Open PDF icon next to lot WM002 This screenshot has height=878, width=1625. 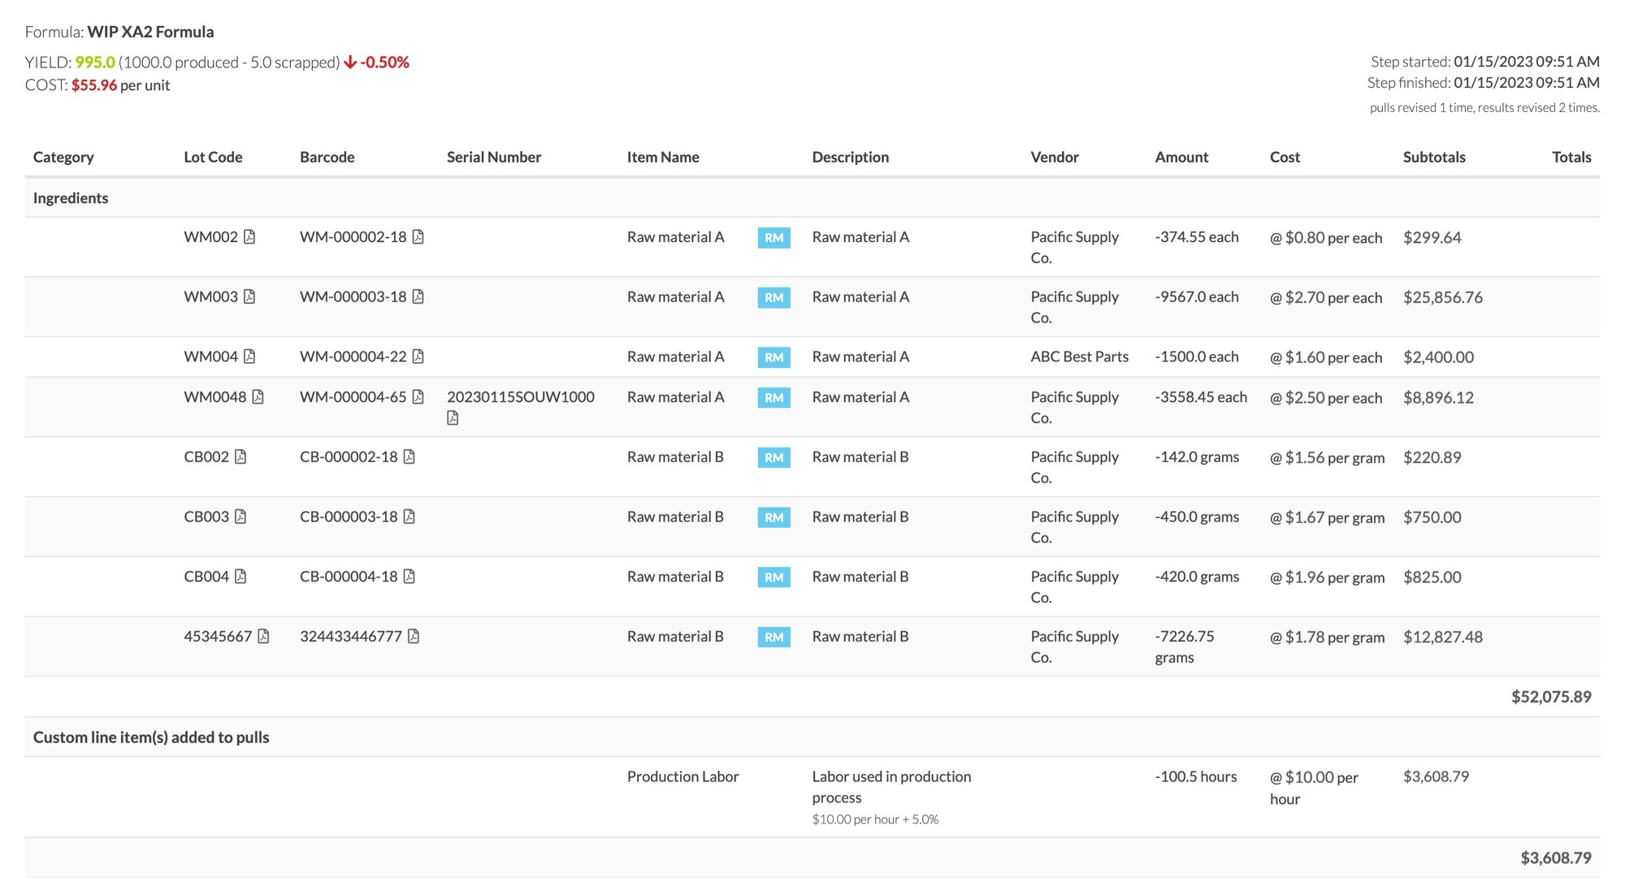249,236
